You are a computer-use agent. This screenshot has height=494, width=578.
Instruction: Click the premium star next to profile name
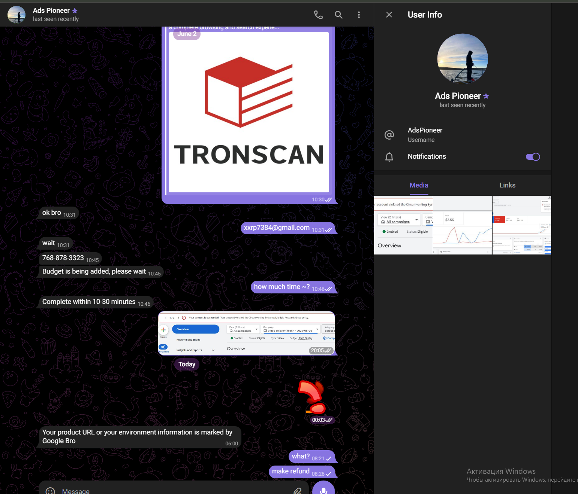click(x=486, y=96)
